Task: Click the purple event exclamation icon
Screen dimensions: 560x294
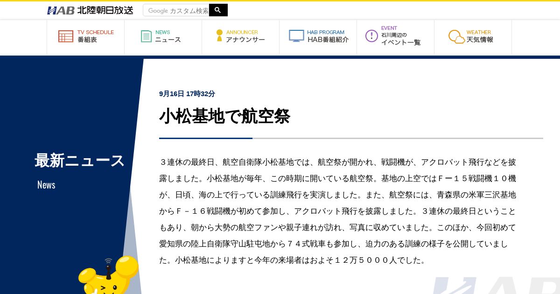Action: point(371,36)
